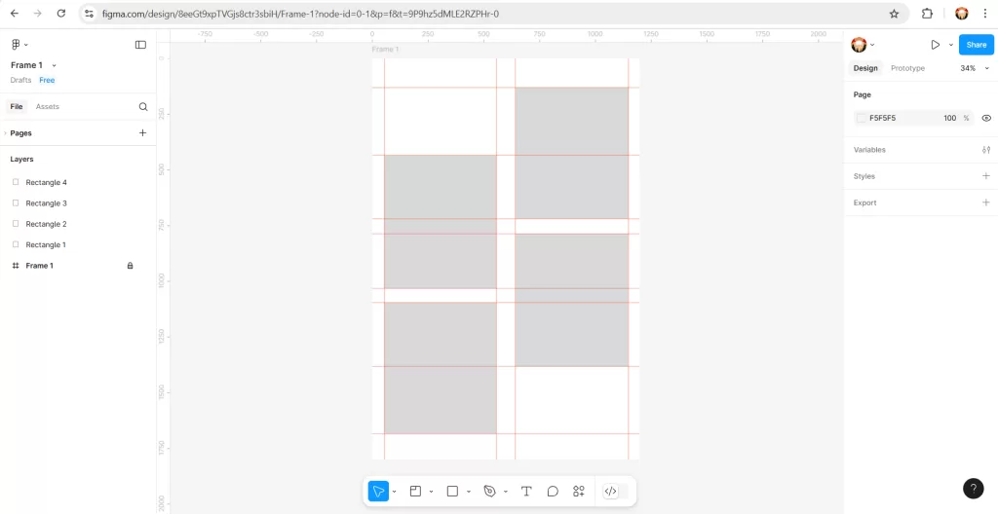Switch to the Prototype tab
This screenshot has height=514, width=998.
[907, 68]
